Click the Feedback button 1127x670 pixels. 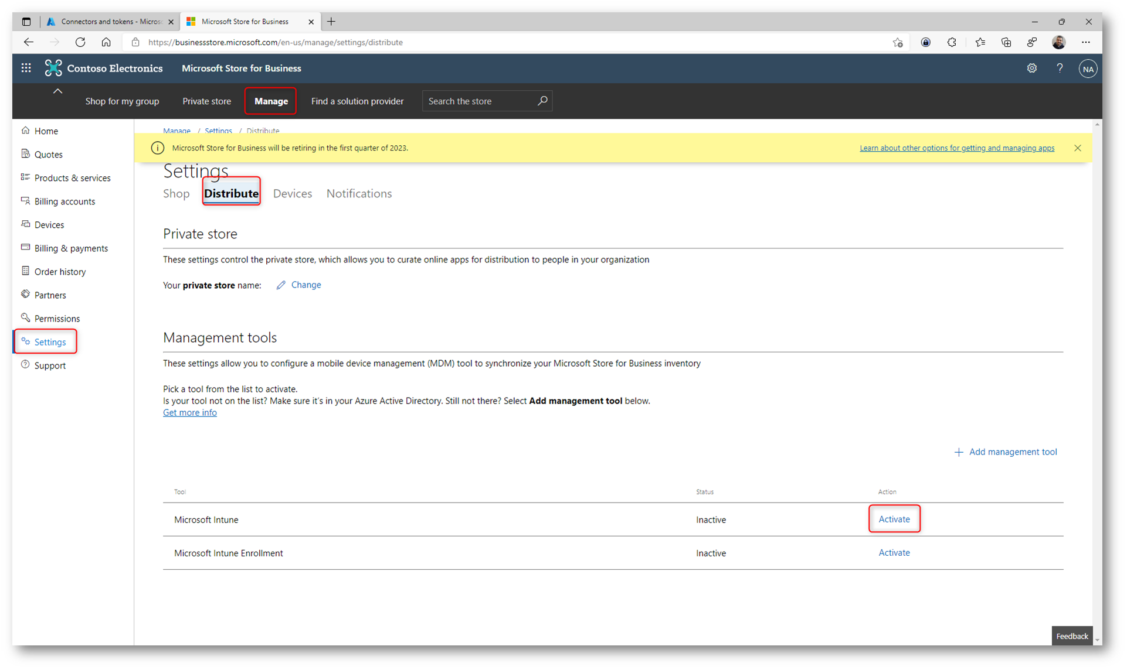pyautogui.click(x=1071, y=635)
